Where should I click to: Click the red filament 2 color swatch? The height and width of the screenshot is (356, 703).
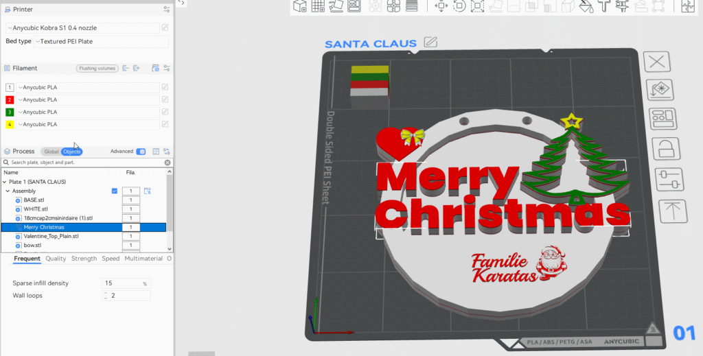(x=10, y=100)
